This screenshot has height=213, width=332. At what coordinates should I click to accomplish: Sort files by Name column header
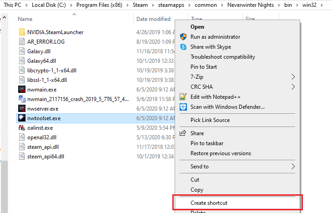point(25,19)
